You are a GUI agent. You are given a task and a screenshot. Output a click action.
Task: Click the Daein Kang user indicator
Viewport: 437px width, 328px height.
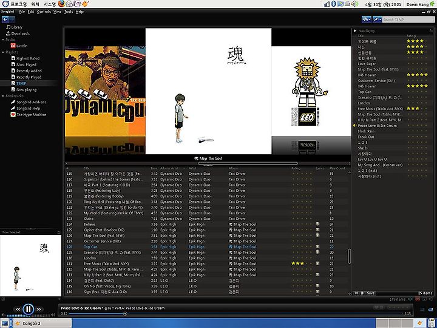419,4
